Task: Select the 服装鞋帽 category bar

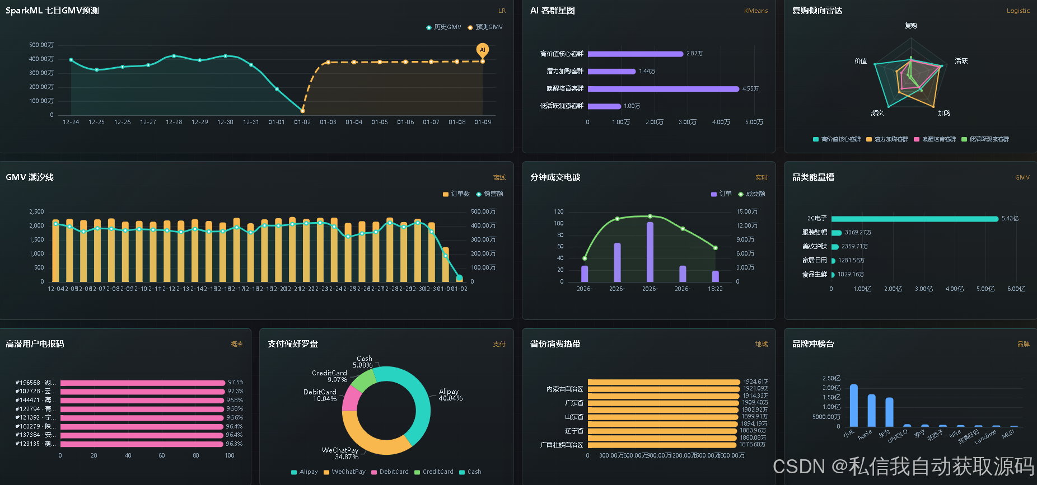Action: [x=837, y=233]
